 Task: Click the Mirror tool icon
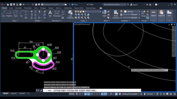[x=35, y=15]
